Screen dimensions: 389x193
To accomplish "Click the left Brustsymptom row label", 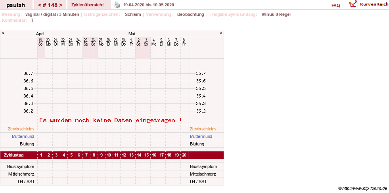I will pyautogui.click(x=21, y=166).
